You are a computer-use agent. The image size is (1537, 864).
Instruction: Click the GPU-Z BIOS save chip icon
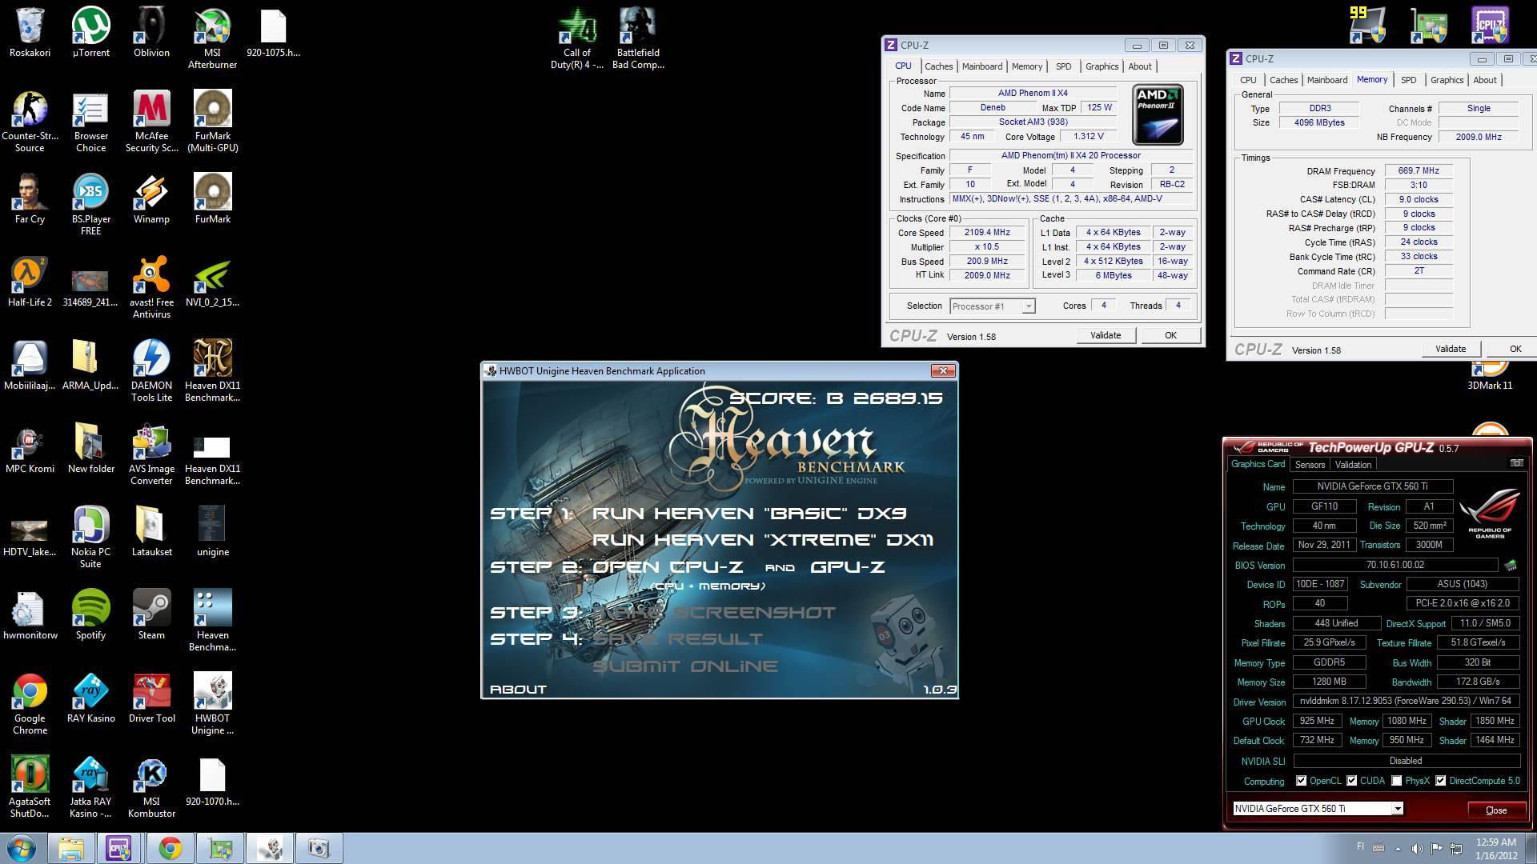point(1511,565)
